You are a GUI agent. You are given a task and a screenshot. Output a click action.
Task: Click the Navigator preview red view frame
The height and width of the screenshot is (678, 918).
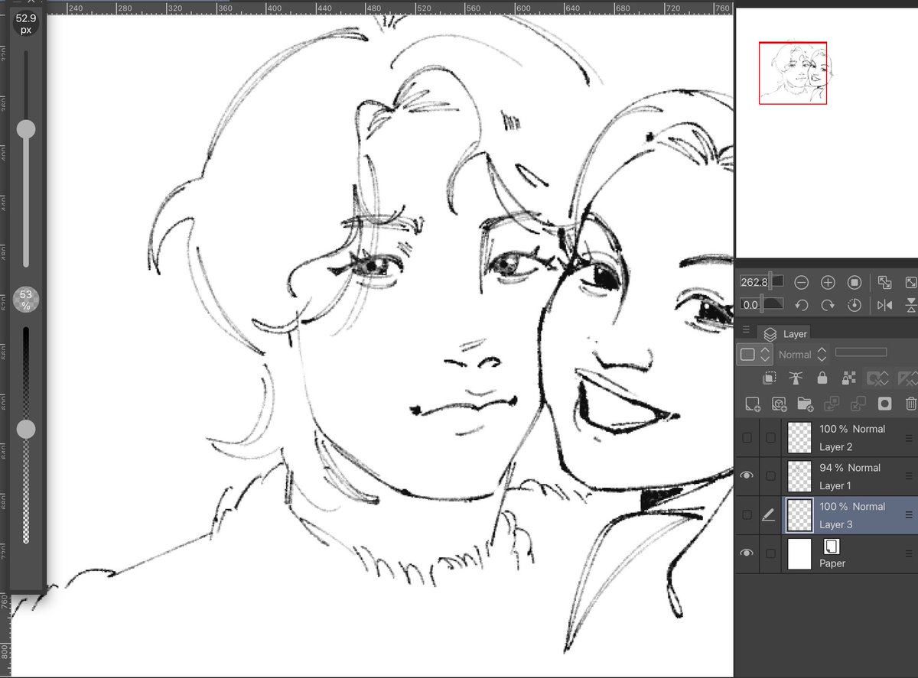pyautogui.click(x=793, y=73)
